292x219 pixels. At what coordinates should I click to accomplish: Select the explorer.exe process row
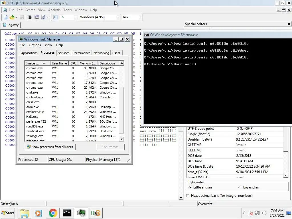[x=72, y=112]
